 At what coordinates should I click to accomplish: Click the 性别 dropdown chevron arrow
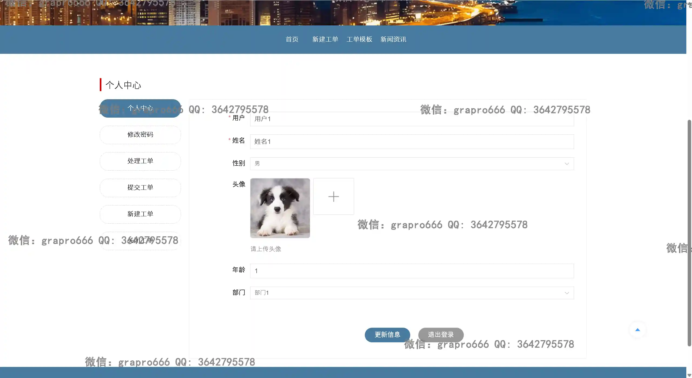pyautogui.click(x=567, y=164)
